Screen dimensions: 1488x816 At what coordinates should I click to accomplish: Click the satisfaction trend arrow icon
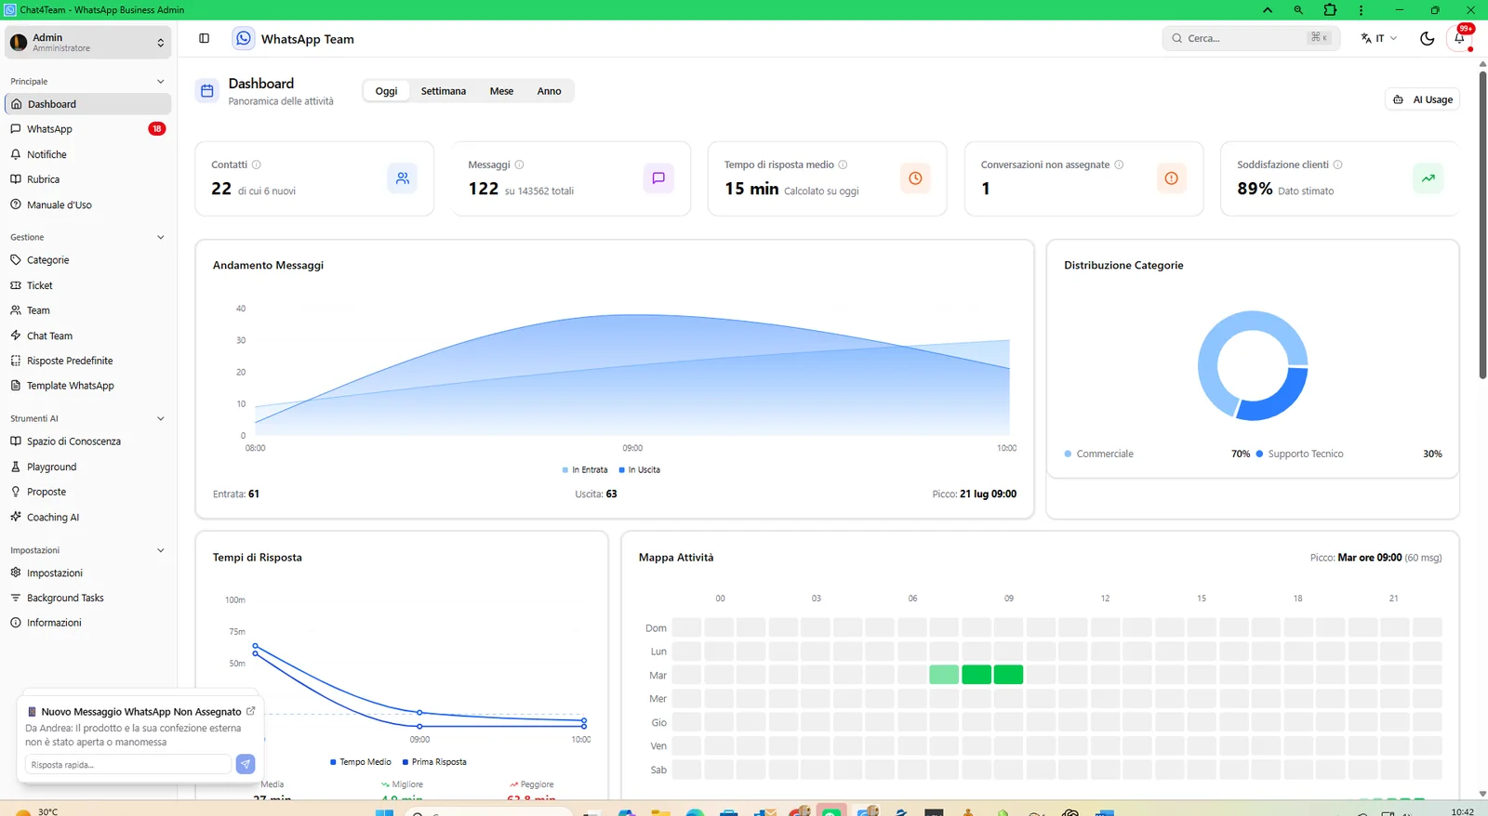[x=1428, y=178]
